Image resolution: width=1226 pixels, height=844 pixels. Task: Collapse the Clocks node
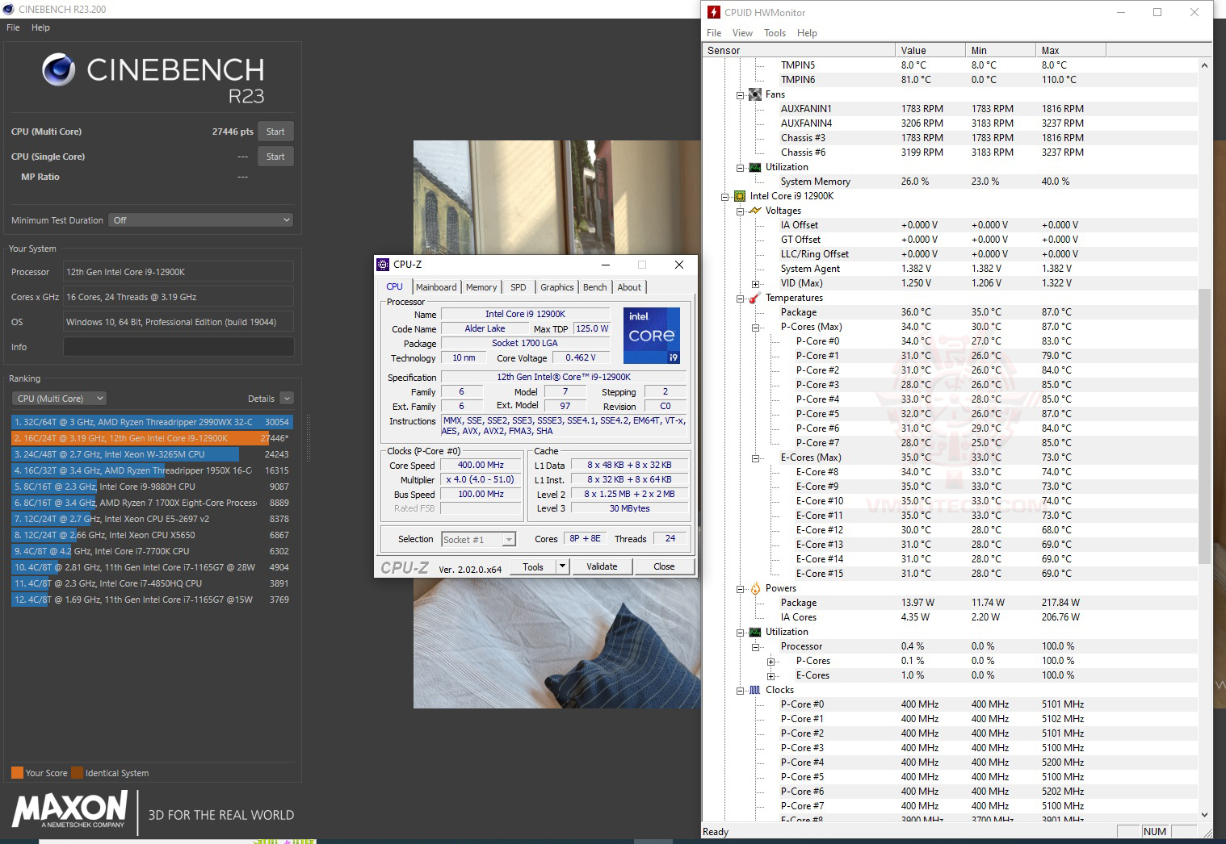(740, 691)
